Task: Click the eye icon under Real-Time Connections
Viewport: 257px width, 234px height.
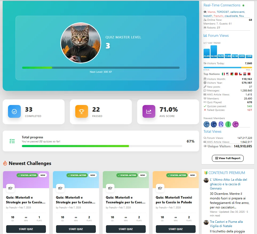Action: click(x=205, y=12)
